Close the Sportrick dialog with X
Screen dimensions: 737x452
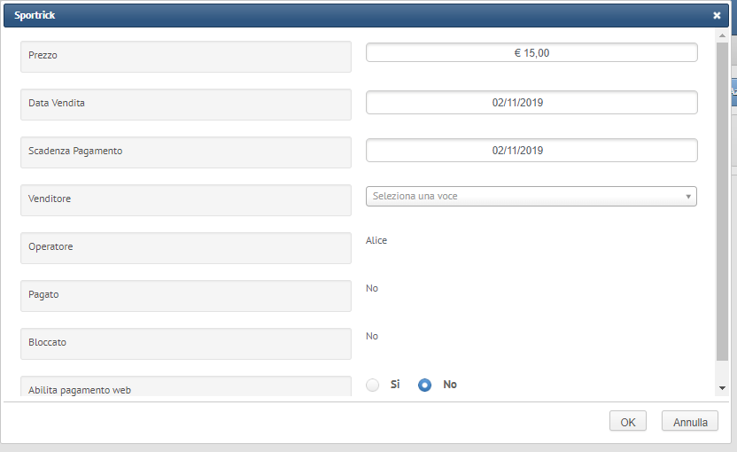tap(717, 16)
